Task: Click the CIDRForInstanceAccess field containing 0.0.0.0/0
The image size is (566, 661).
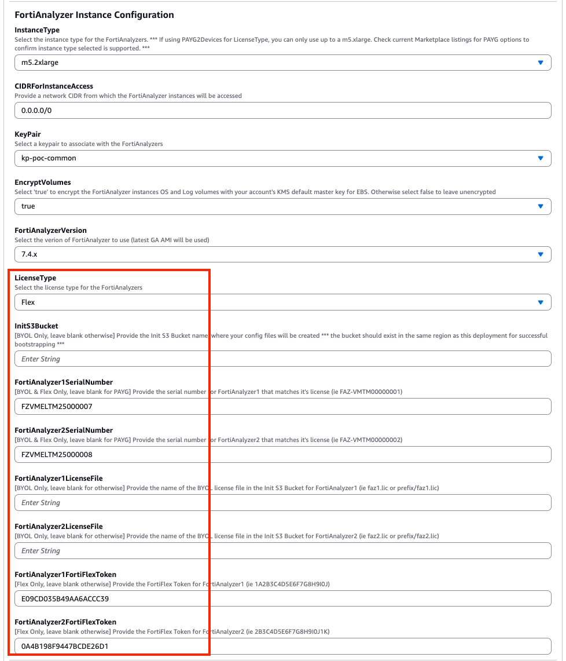Action: click(282, 111)
